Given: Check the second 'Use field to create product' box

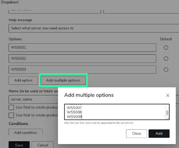Looking at the screenshot, I should 11,115.
